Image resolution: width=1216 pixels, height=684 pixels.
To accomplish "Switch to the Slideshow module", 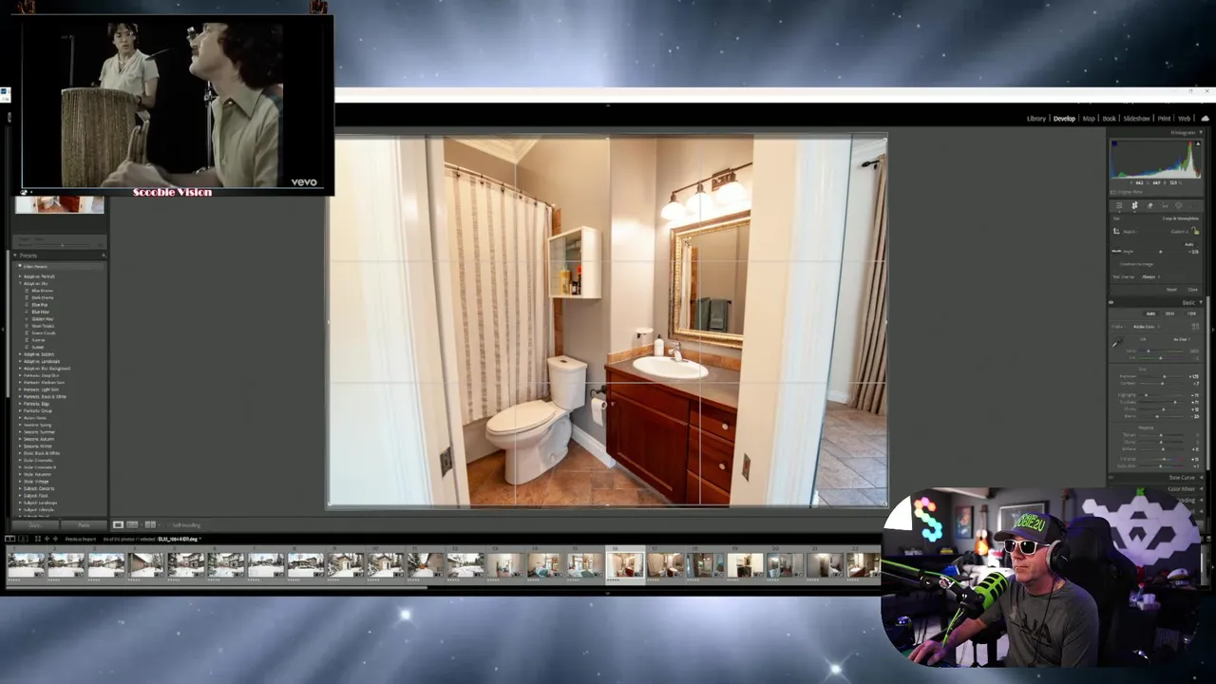I will 1136,119.
